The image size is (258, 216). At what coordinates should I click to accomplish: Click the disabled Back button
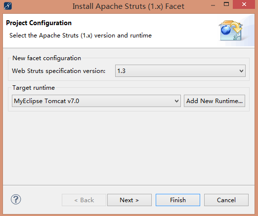[84, 200]
